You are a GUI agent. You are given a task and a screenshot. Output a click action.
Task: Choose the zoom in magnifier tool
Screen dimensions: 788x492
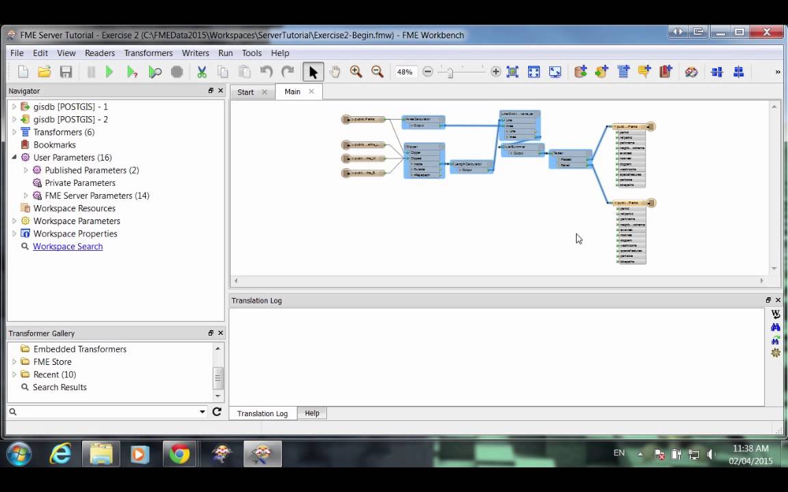[x=356, y=72]
